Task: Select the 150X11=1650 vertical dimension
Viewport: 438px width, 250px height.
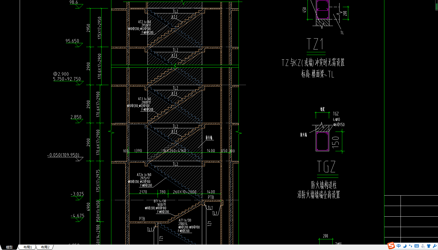Action: pos(98,211)
